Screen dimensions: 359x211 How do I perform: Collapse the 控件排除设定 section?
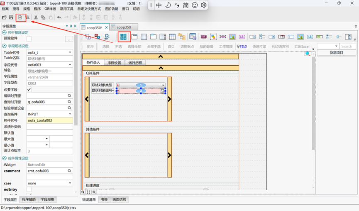tap(4, 32)
